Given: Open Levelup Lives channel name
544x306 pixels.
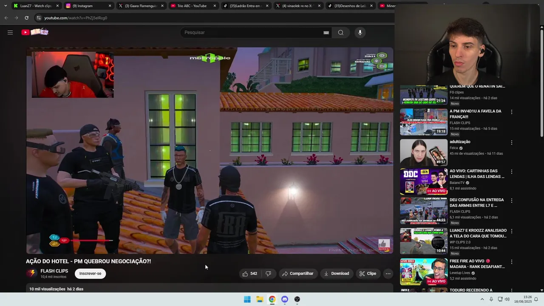Looking at the screenshot, I should [x=460, y=273].
